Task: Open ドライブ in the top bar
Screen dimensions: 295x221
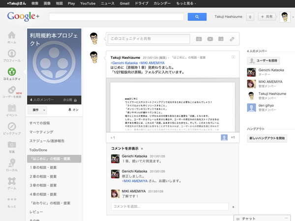Action: point(142,3)
